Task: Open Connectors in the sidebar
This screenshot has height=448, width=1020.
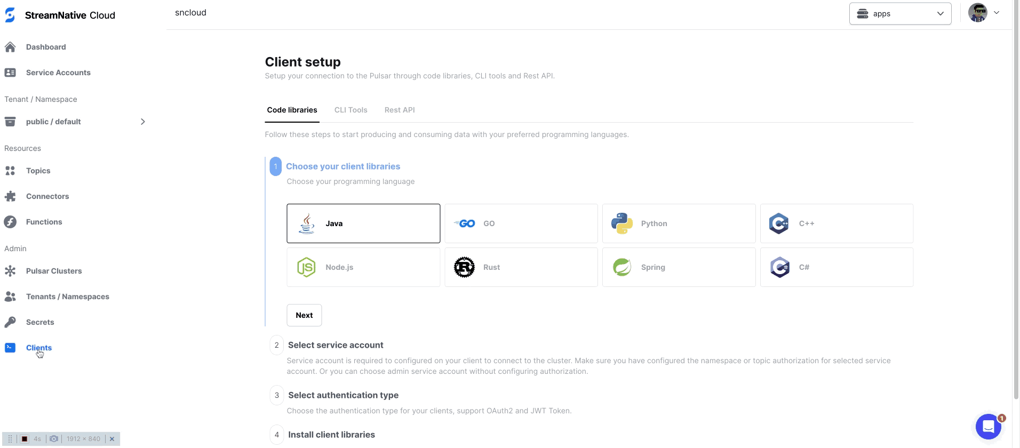Action: click(x=47, y=196)
